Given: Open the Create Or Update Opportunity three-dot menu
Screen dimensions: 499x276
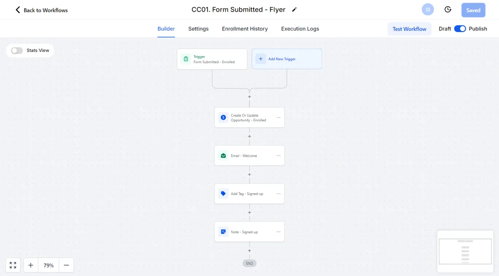Looking at the screenshot, I should 279,118.
